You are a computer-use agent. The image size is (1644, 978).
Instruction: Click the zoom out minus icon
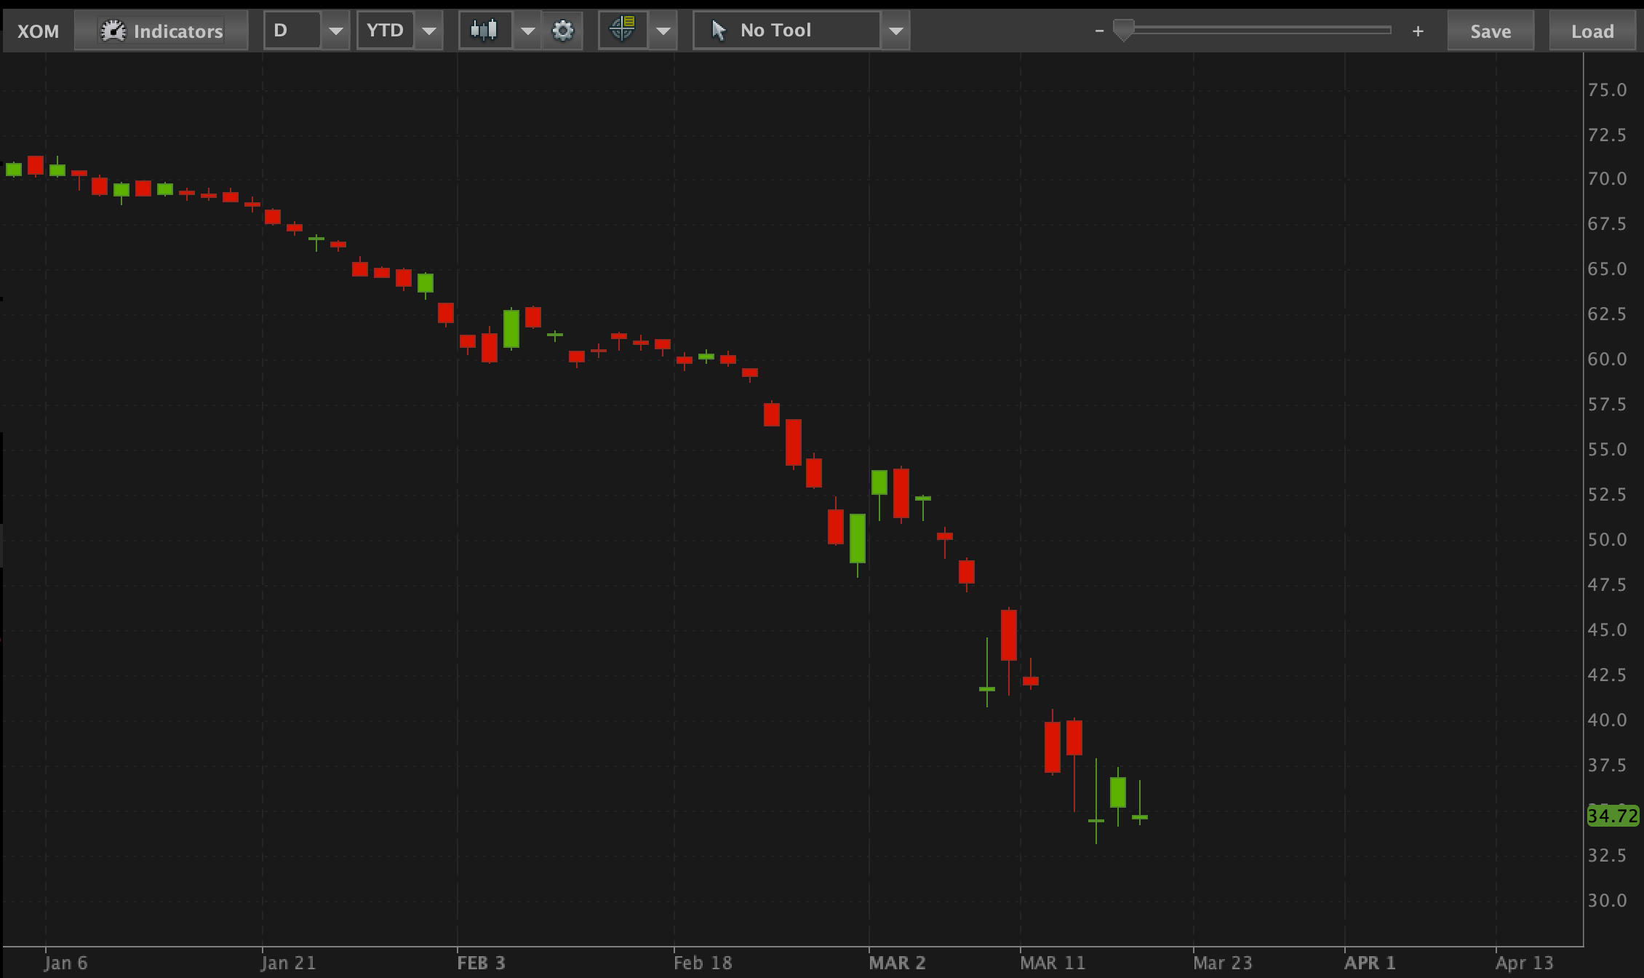pos(1099,31)
